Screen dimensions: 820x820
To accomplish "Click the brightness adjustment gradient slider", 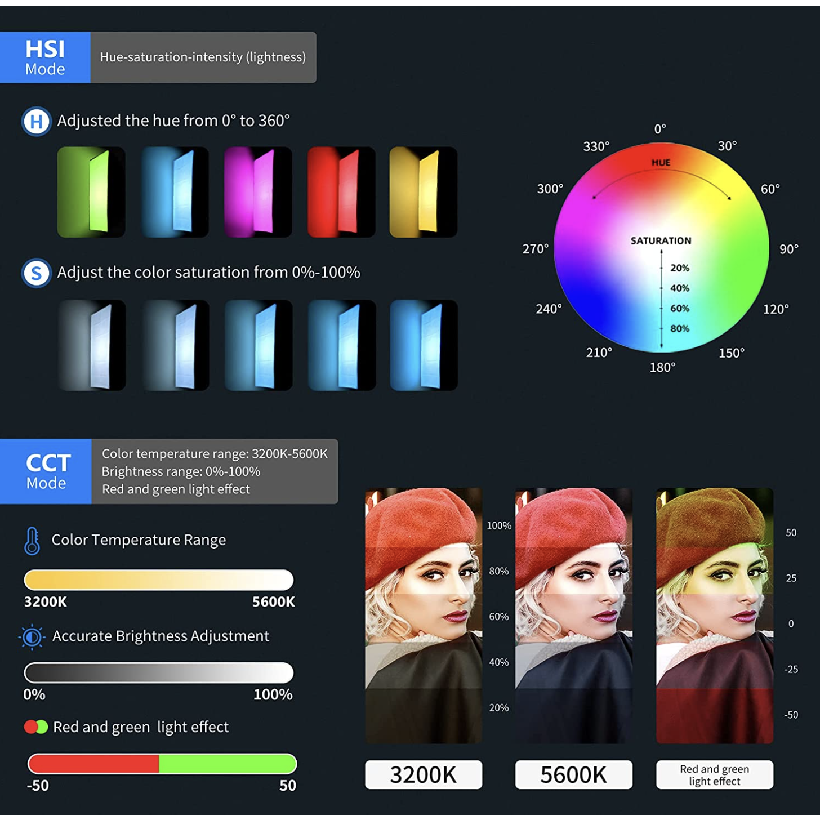I will [159, 672].
